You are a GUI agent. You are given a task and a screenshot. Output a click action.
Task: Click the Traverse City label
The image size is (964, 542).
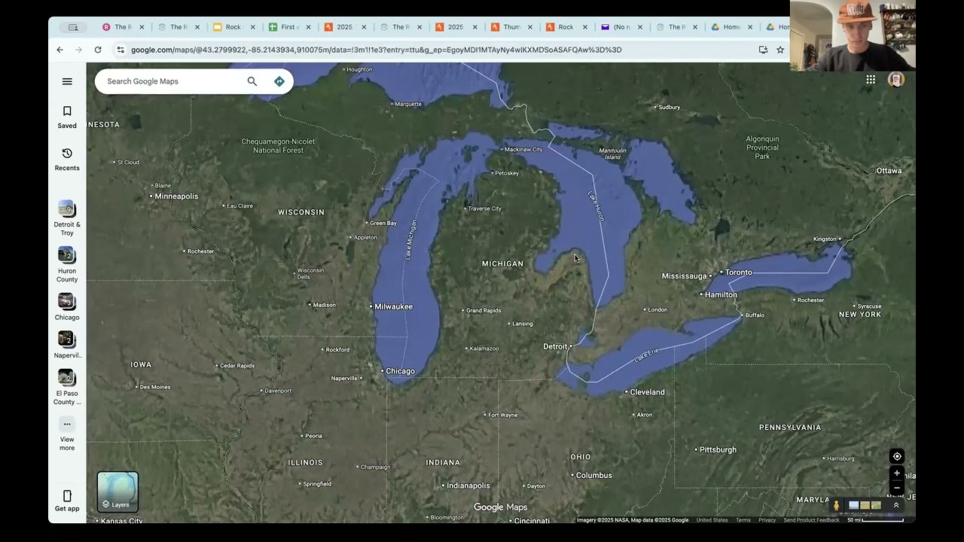tap(485, 209)
